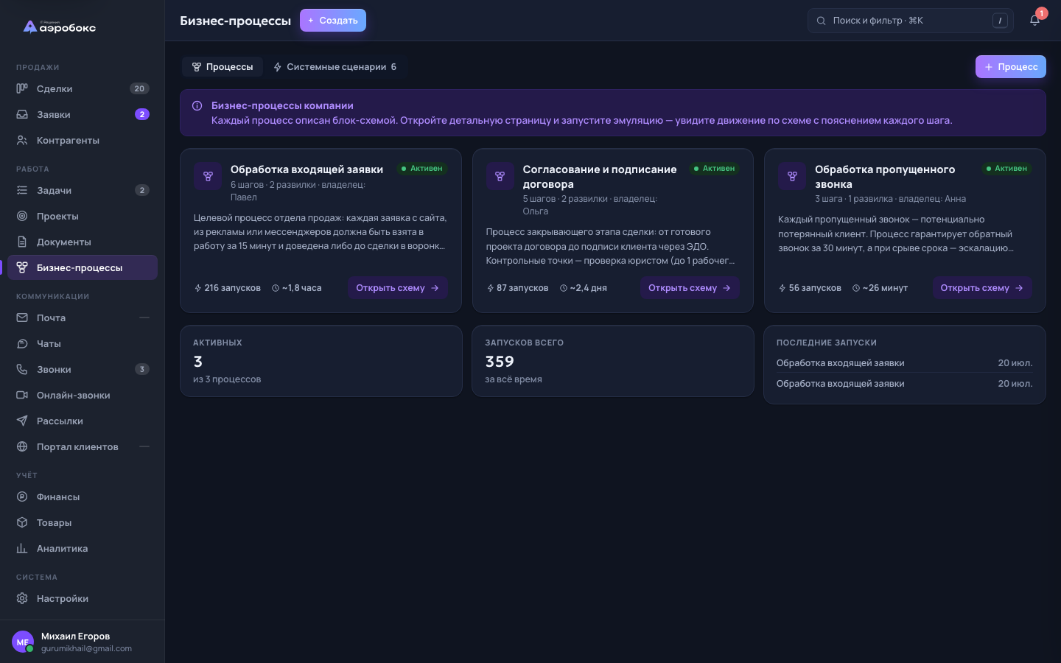Screen dimensions: 1061x663
Task: Click the Аэробокс logo
Action: tap(60, 27)
